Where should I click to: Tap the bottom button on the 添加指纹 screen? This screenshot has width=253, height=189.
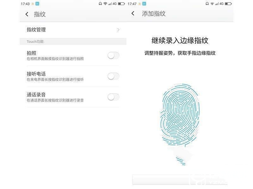click(180, 179)
